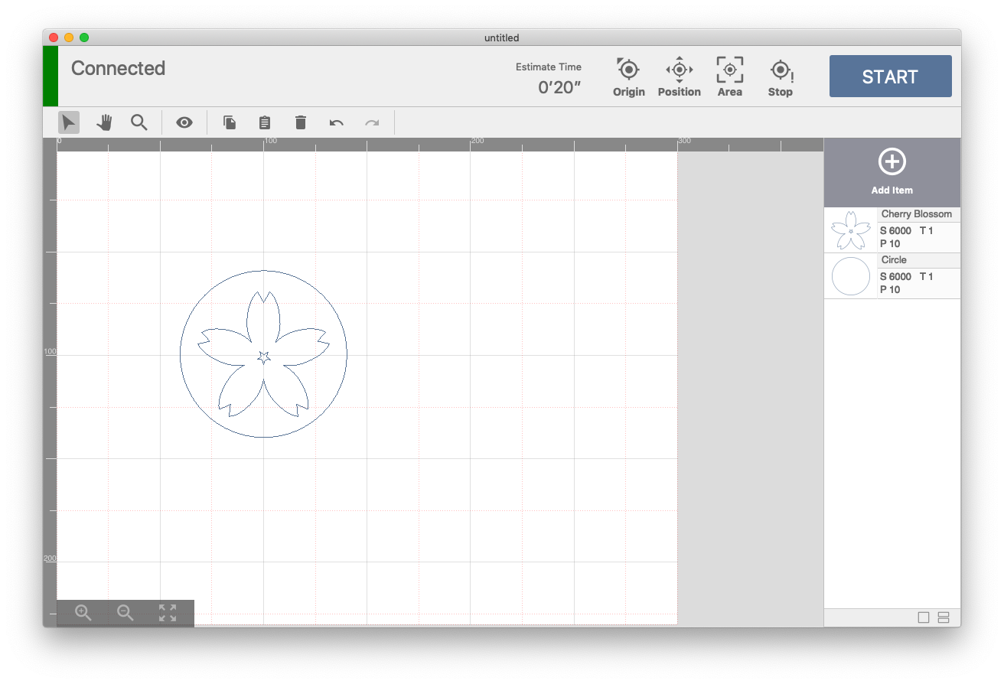Click the estimate time value 0'20"
Viewport: 1004px width, 684px height.
click(559, 87)
